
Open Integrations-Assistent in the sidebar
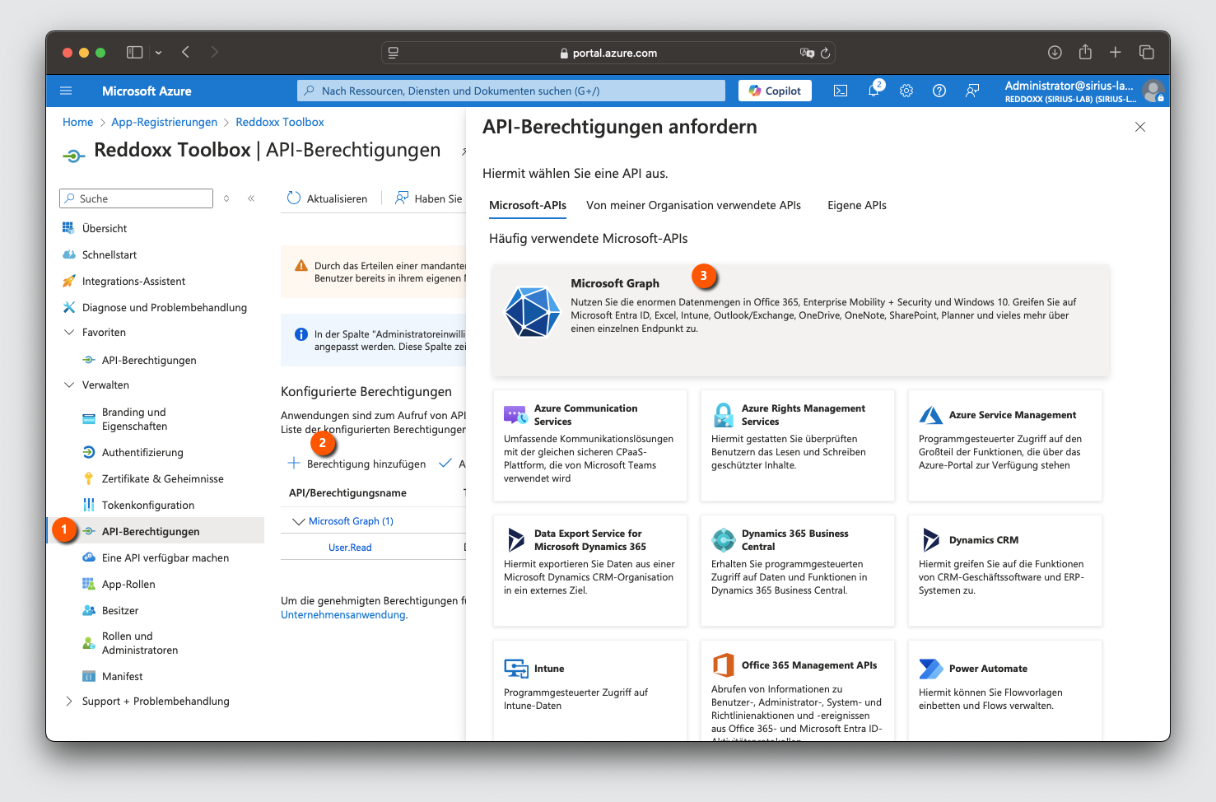pyautogui.click(x=133, y=281)
